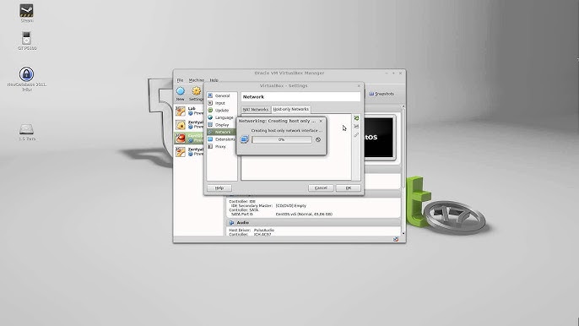579x326 pixels.
Task: Click the VirtualBox Manager status bar icon
Action: [x=396, y=239]
